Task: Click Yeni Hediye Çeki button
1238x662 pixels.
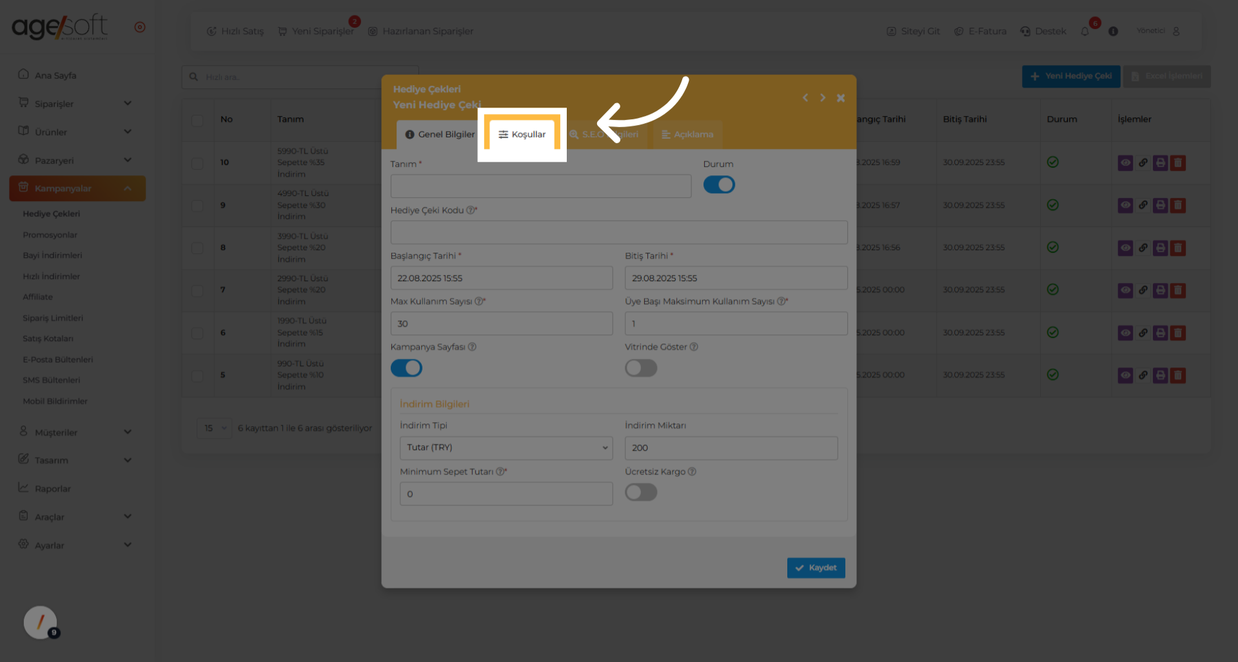Action: pyautogui.click(x=1070, y=76)
